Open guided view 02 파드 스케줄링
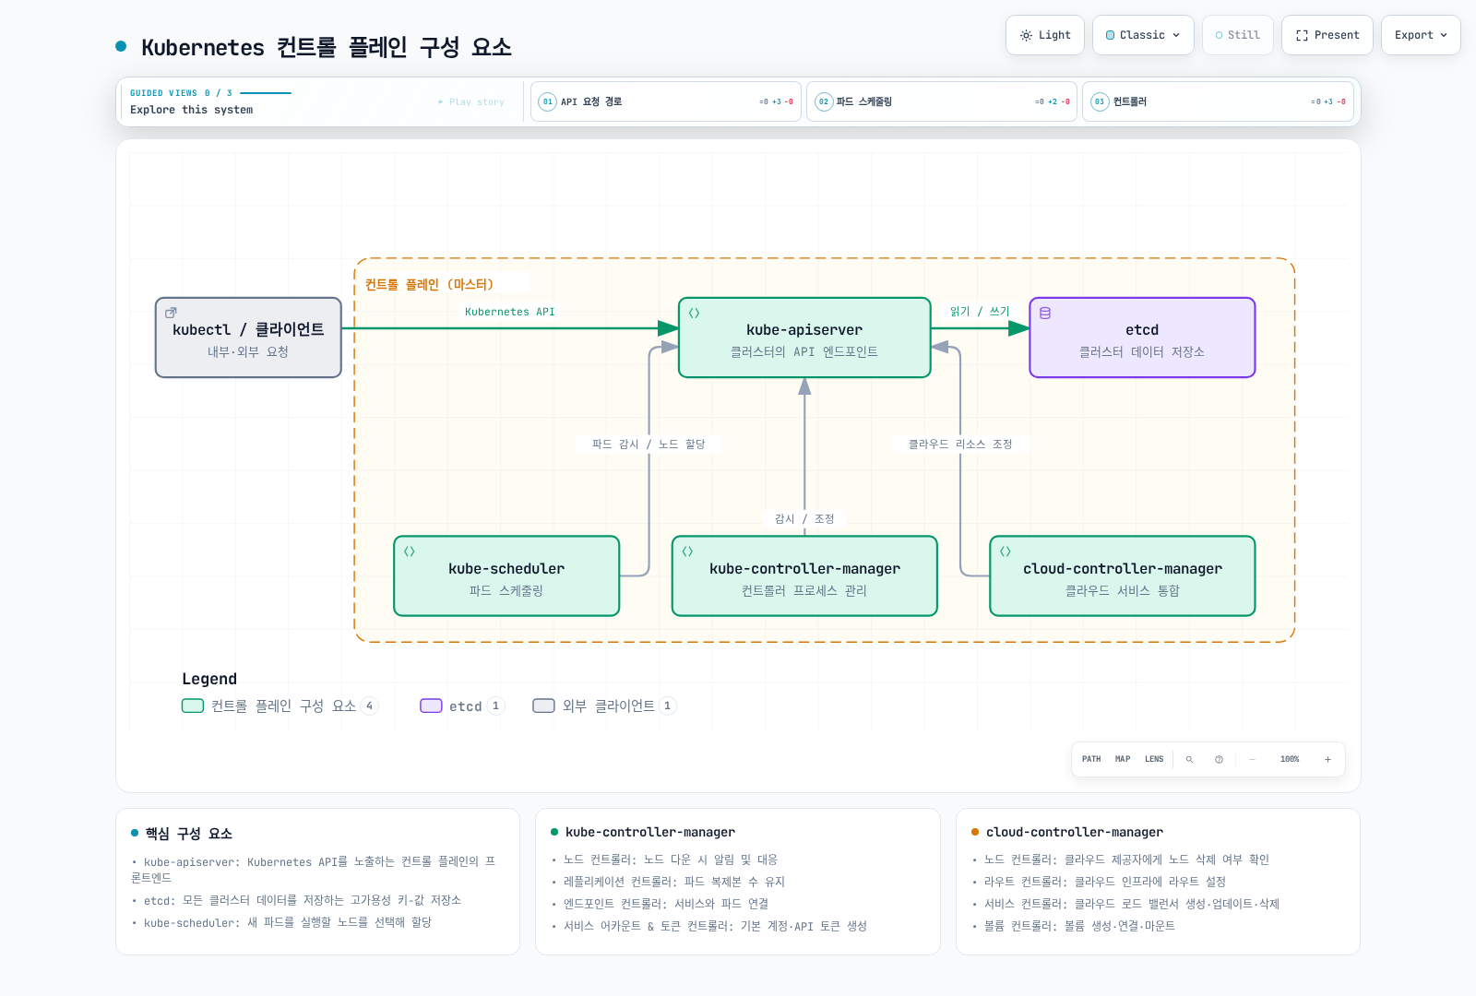 click(941, 101)
